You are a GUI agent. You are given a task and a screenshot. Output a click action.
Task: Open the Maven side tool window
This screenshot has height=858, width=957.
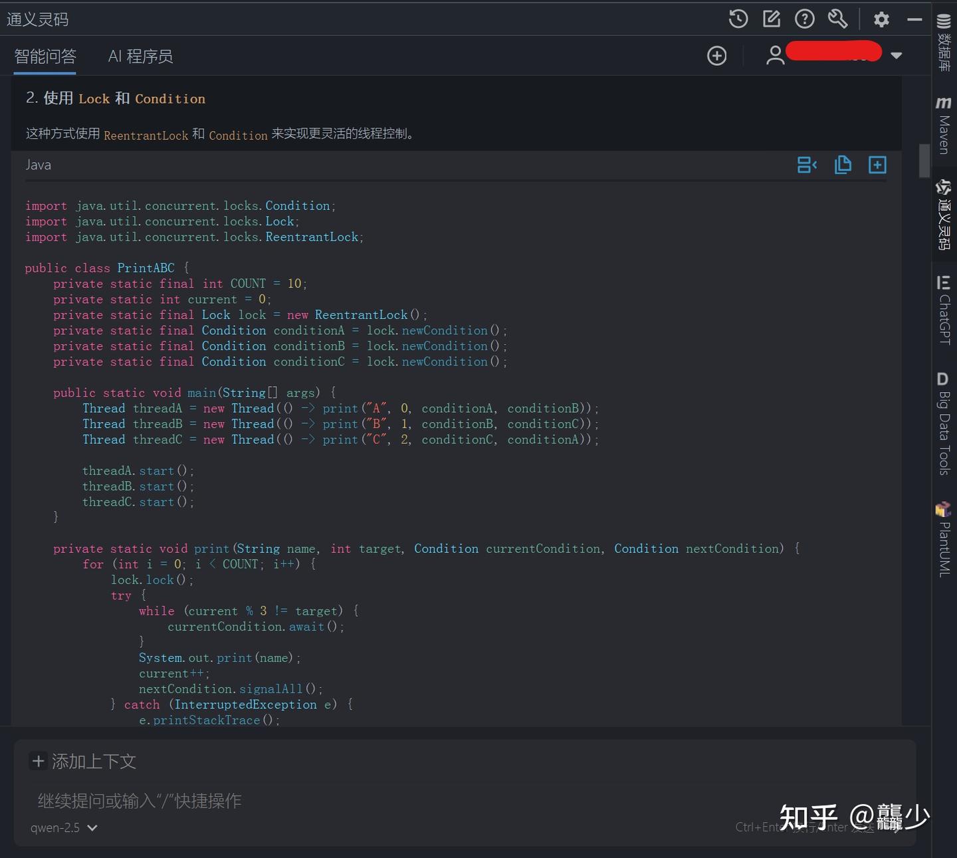[x=944, y=125]
